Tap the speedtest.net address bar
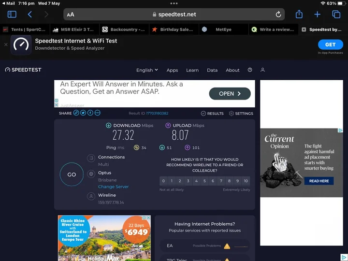This screenshot has height=261, width=348. [174, 14]
